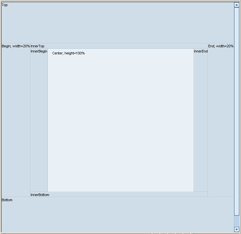Click the 'Bottom' text label
Screen dimensions: 241x234
(7, 200)
